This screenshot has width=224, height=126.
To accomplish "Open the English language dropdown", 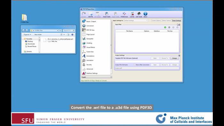I will [97, 77].
